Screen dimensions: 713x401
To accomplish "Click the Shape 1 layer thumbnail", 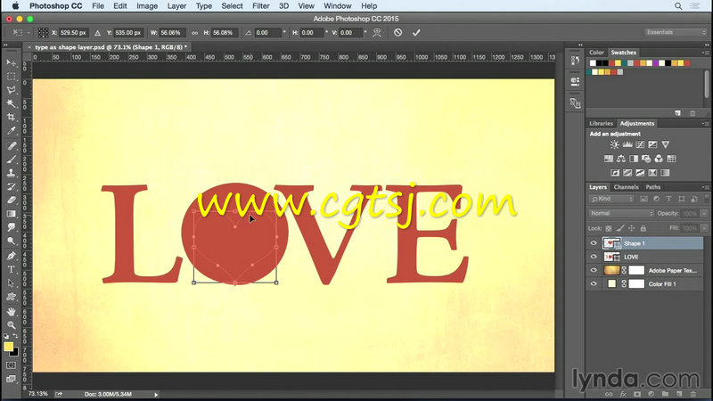I will click(x=611, y=243).
